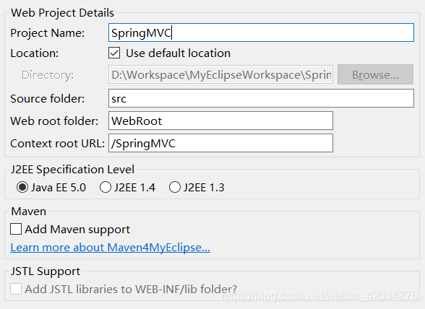Select the J2EE 1.4 radio button
The height and width of the screenshot is (309, 425).
[106, 187]
